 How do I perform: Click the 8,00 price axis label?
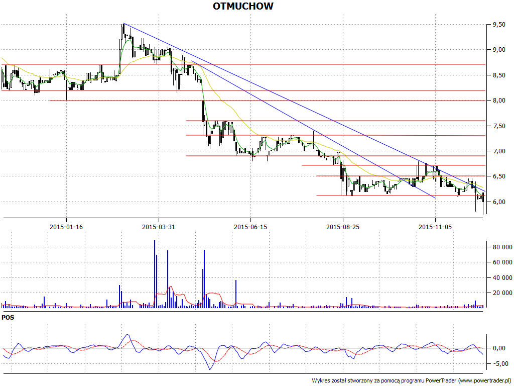point(499,101)
